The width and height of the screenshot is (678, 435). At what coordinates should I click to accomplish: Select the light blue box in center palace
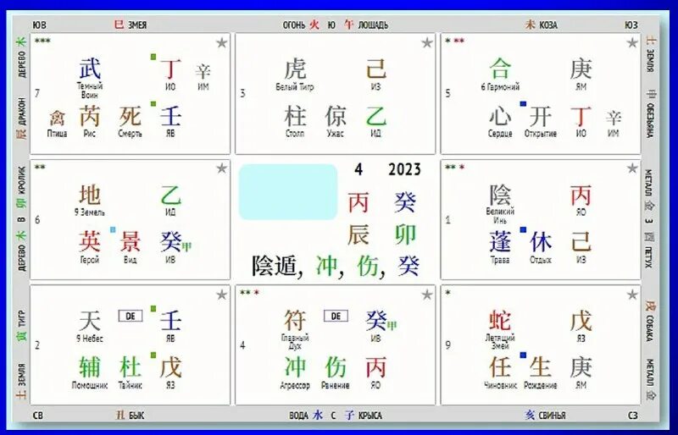point(288,192)
